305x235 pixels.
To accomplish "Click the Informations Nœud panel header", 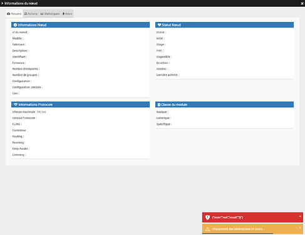I will coord(80,25).
